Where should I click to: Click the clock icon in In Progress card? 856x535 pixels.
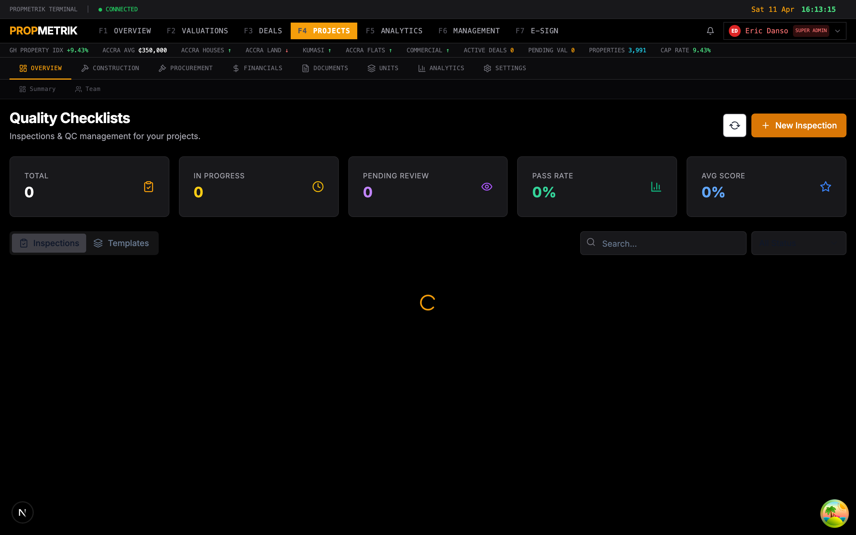click(x=318, y=186)
